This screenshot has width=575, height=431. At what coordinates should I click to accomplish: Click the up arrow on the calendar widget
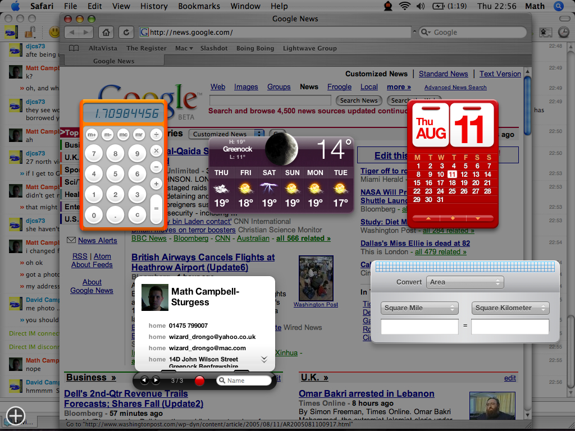click(428, 218)
